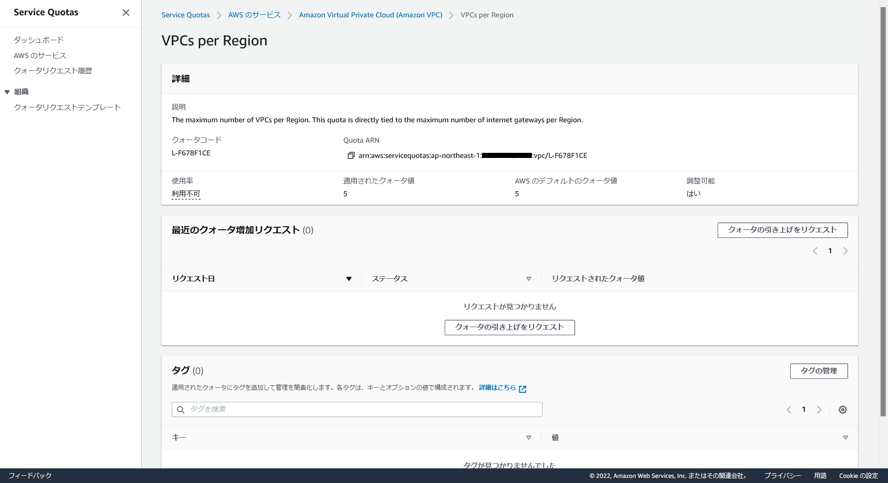
Task: Collapse the 組織 section in sidebar
Action: tap(7, 92)
